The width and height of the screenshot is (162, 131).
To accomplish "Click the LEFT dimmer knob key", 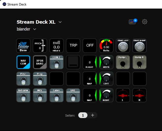I will [x=106, y=79].
